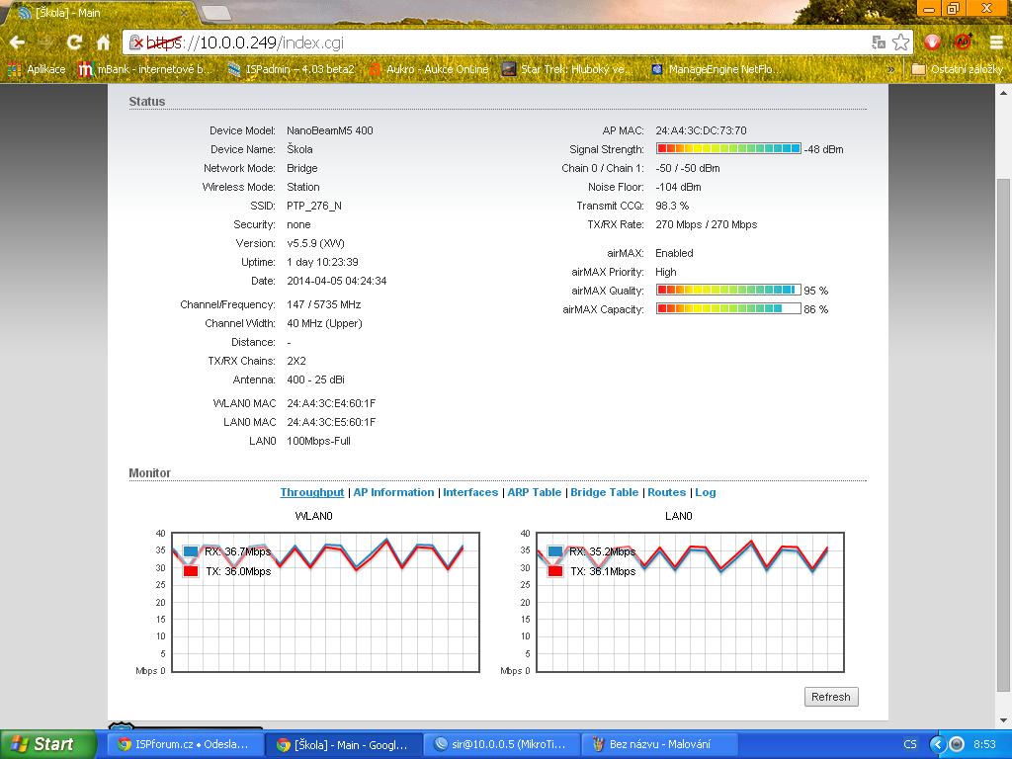Click the Channel/Frequency 147 / 5735 MHz value
Viewport: 1012px width, 759px height.
[323, 304]
